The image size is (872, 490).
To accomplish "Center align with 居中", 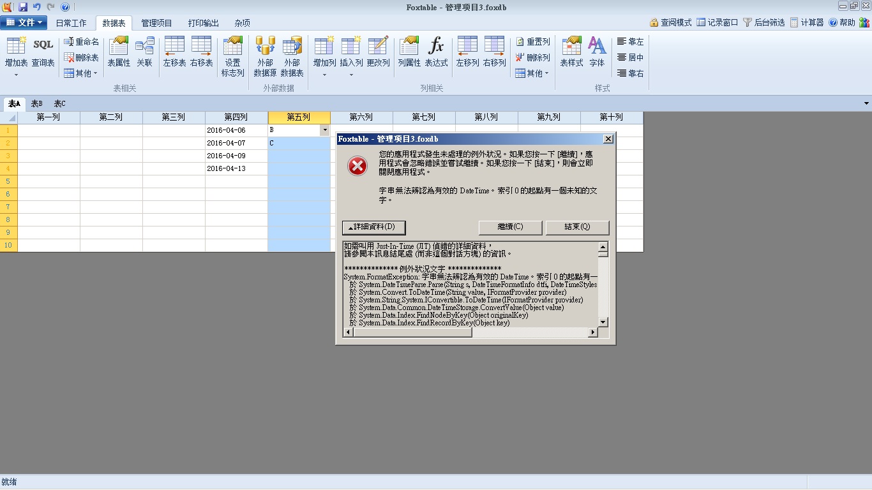I will point(630,57).
